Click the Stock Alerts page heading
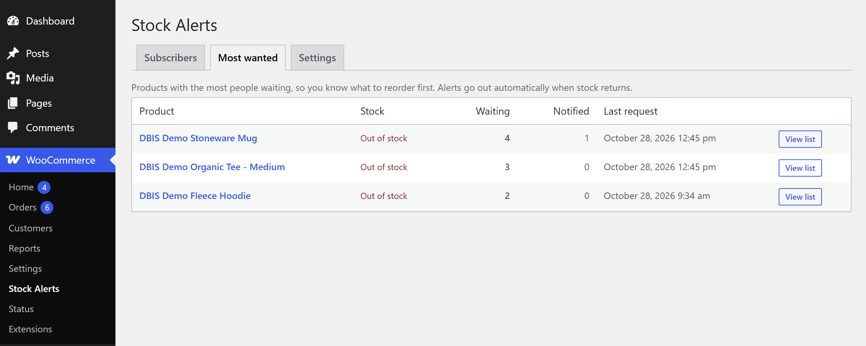 click(x=174, y=25)
